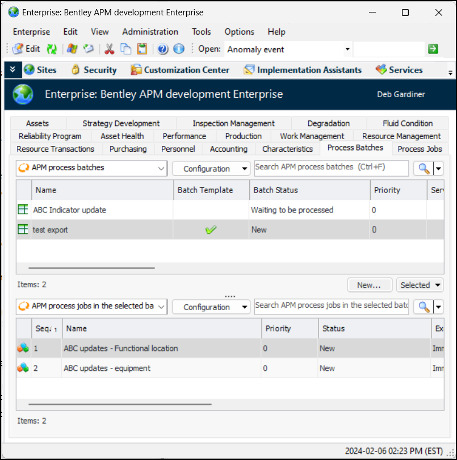Image resolution: width=457 pixels, height=460 pixels.
Task: Open the batches Configuration dropdown
Action: pyautogui.click(x=211, y=169)
